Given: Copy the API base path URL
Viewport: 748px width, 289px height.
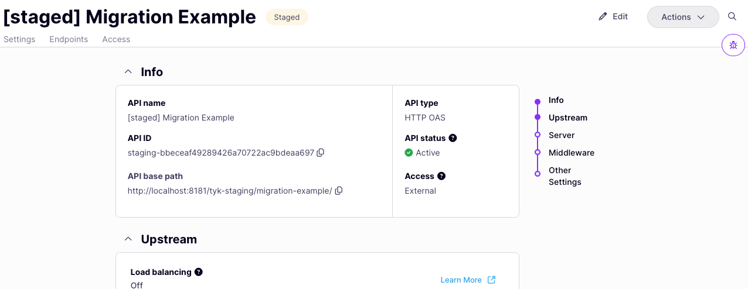Looking at the screenshot, I should tap(338, 191).
